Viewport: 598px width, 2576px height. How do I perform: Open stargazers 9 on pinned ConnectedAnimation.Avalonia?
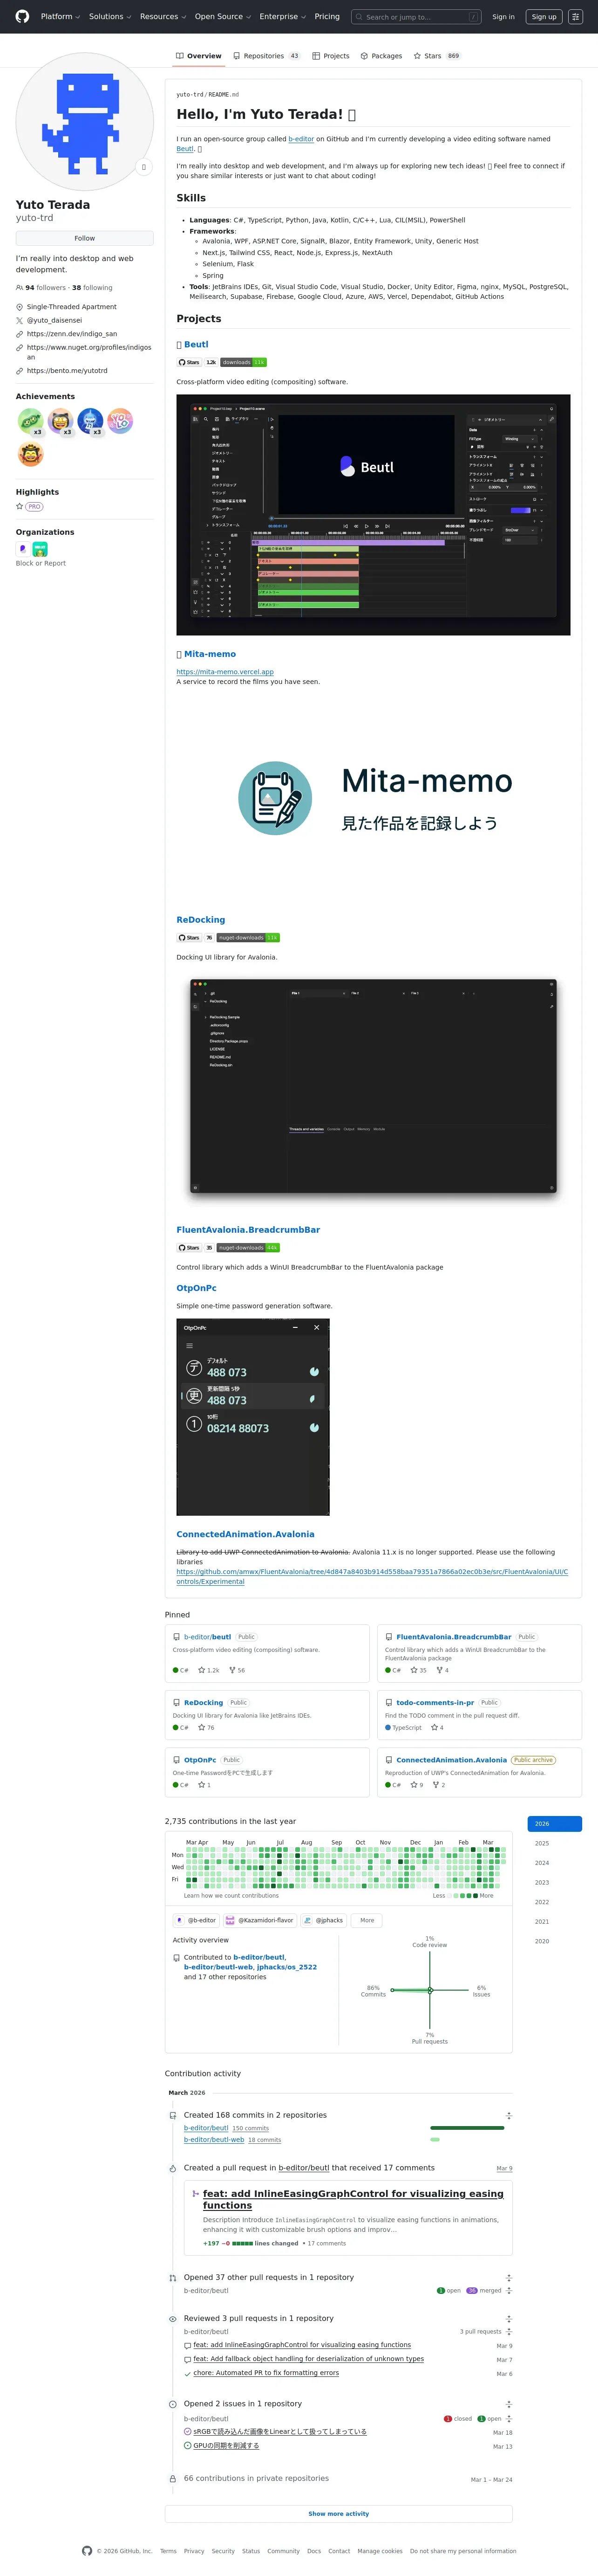(416, 1785)
